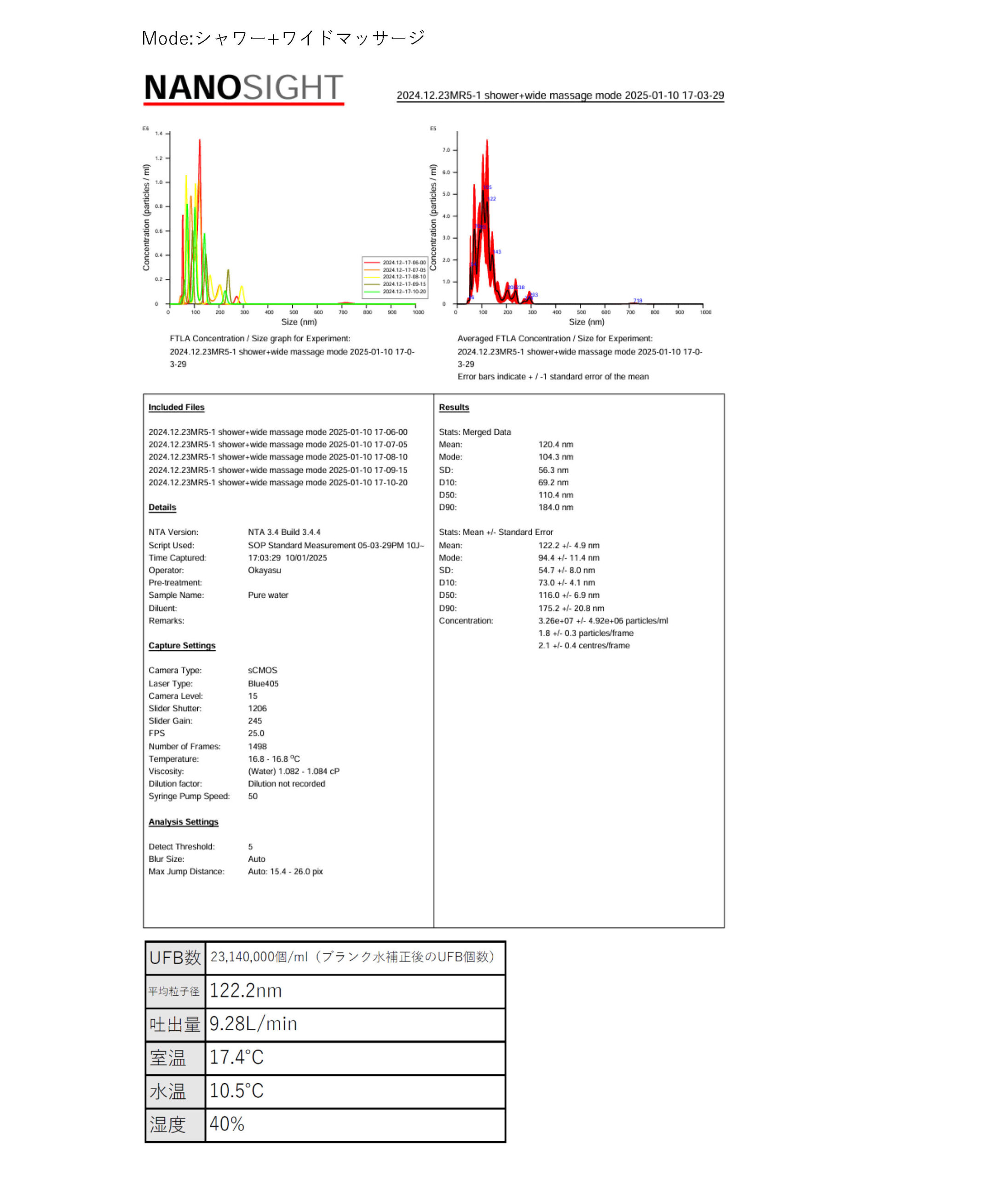Click the Camera Level value 15
The width and height of the screenshot is (986, 1179).
pos(253,695)
